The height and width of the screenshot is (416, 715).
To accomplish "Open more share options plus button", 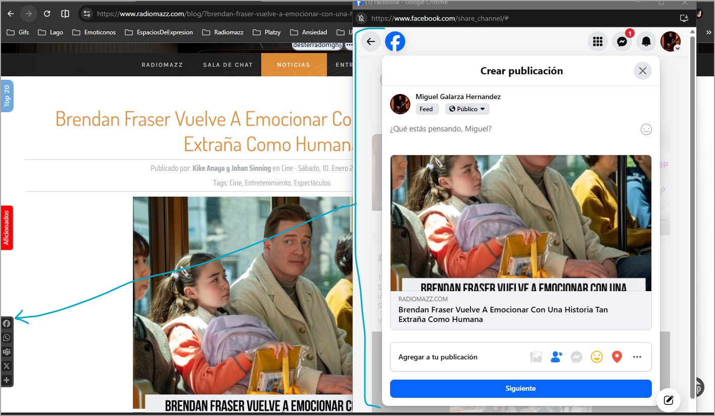I will click(x=7, y=380).
